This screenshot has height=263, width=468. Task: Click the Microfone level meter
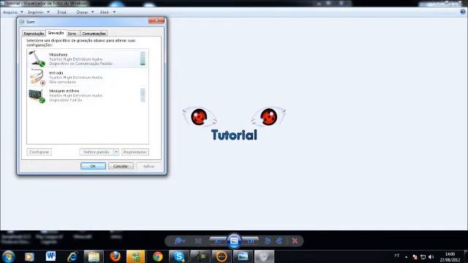(x=143, y=58)
